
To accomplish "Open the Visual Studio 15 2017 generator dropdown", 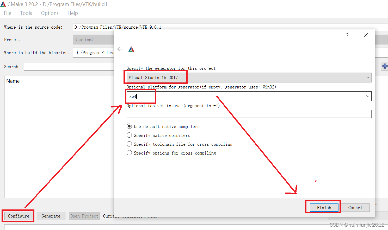I will coord(249,78).
